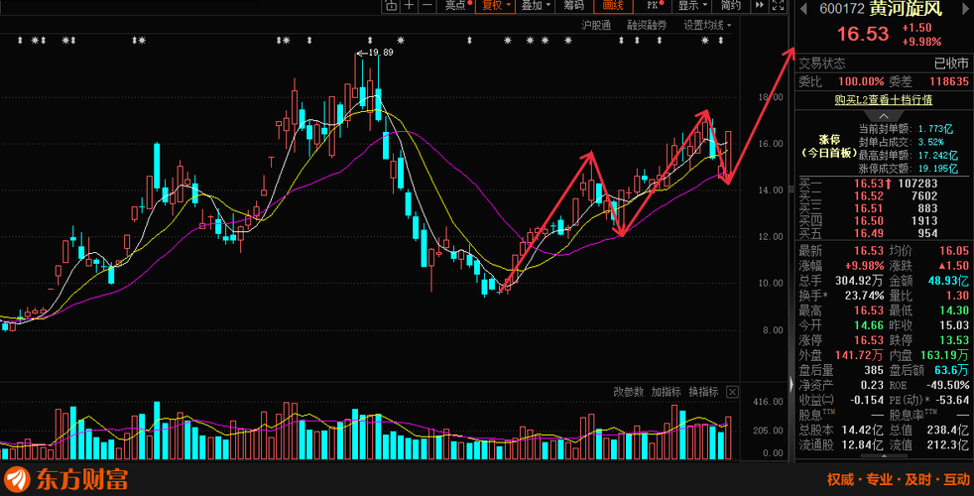Click the 改参数 button
This screenshot has height=496, width=974.
pyautogui.click(x=629, y=392)
